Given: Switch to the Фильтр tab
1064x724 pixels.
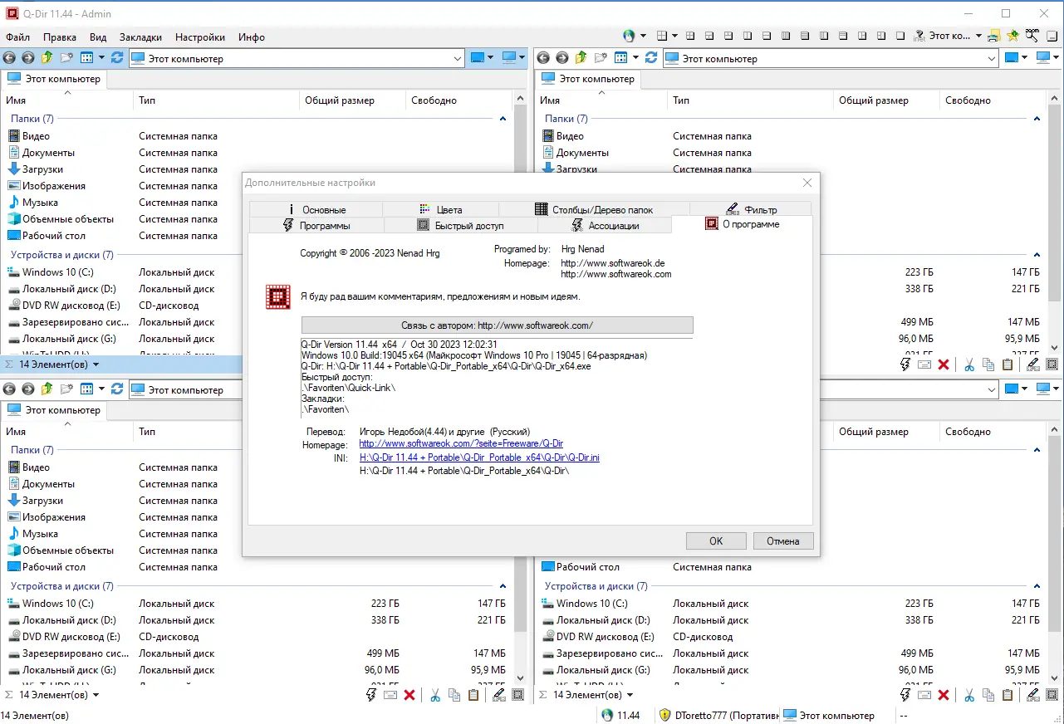Looking at the screenshot, I should point(750,210).
